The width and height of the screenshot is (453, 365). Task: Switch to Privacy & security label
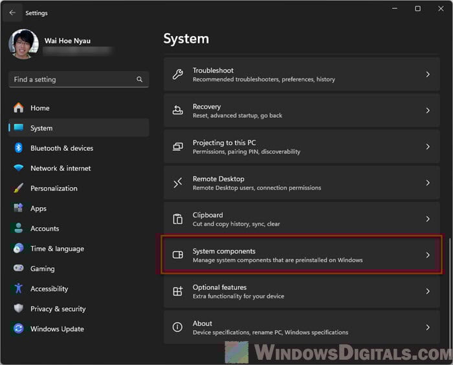(x=58, y=309)
